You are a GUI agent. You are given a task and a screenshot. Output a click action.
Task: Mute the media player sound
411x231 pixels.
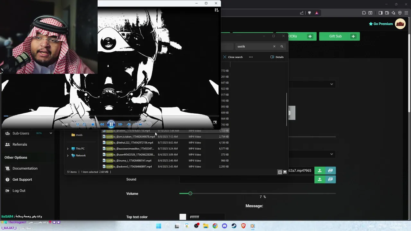click(129, 124)
